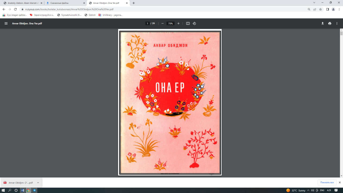Click Показать все downloads button

[327, 183]
